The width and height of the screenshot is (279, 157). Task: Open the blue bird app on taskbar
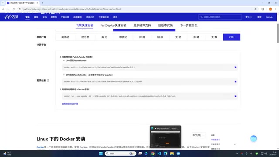pyautogui.click(x=178, y=154)
